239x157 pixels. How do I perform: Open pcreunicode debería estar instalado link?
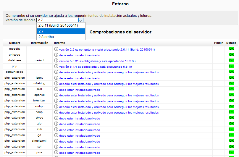(109, 72)
